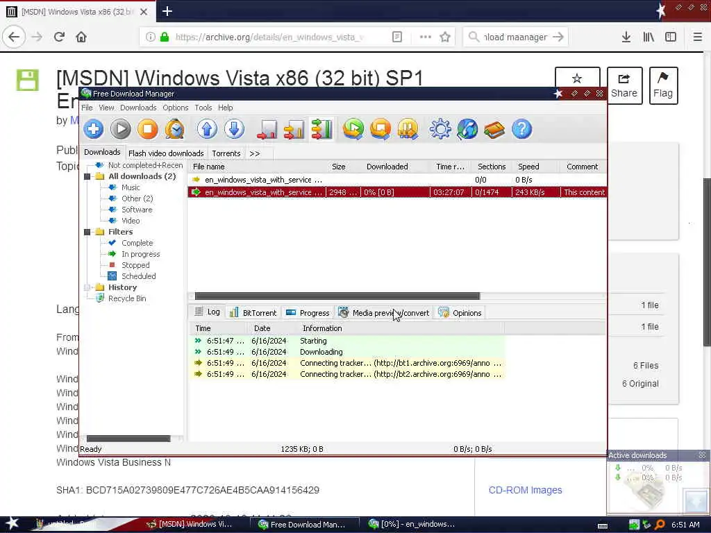The width and height of the screenshot is (711, 533).
Task: Select the Other (2) category
Action: tap(137, 198)
